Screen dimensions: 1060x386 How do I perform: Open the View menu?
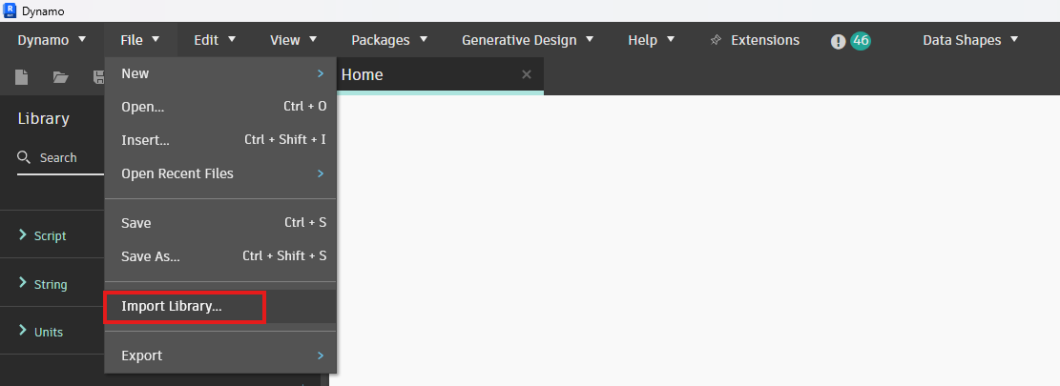click(x=294, y=40)
